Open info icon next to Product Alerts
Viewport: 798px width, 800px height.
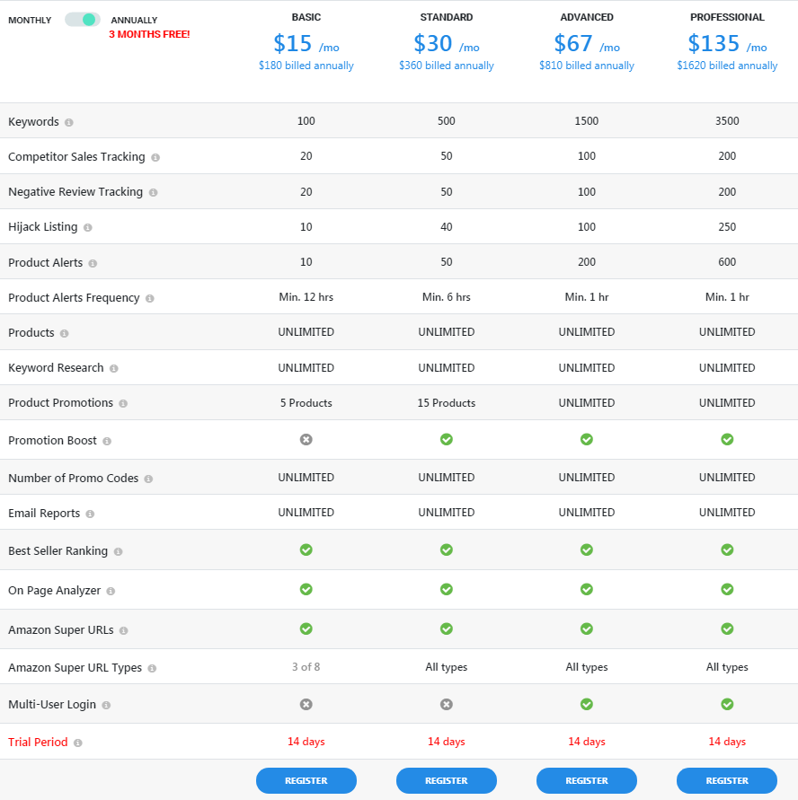93,263
